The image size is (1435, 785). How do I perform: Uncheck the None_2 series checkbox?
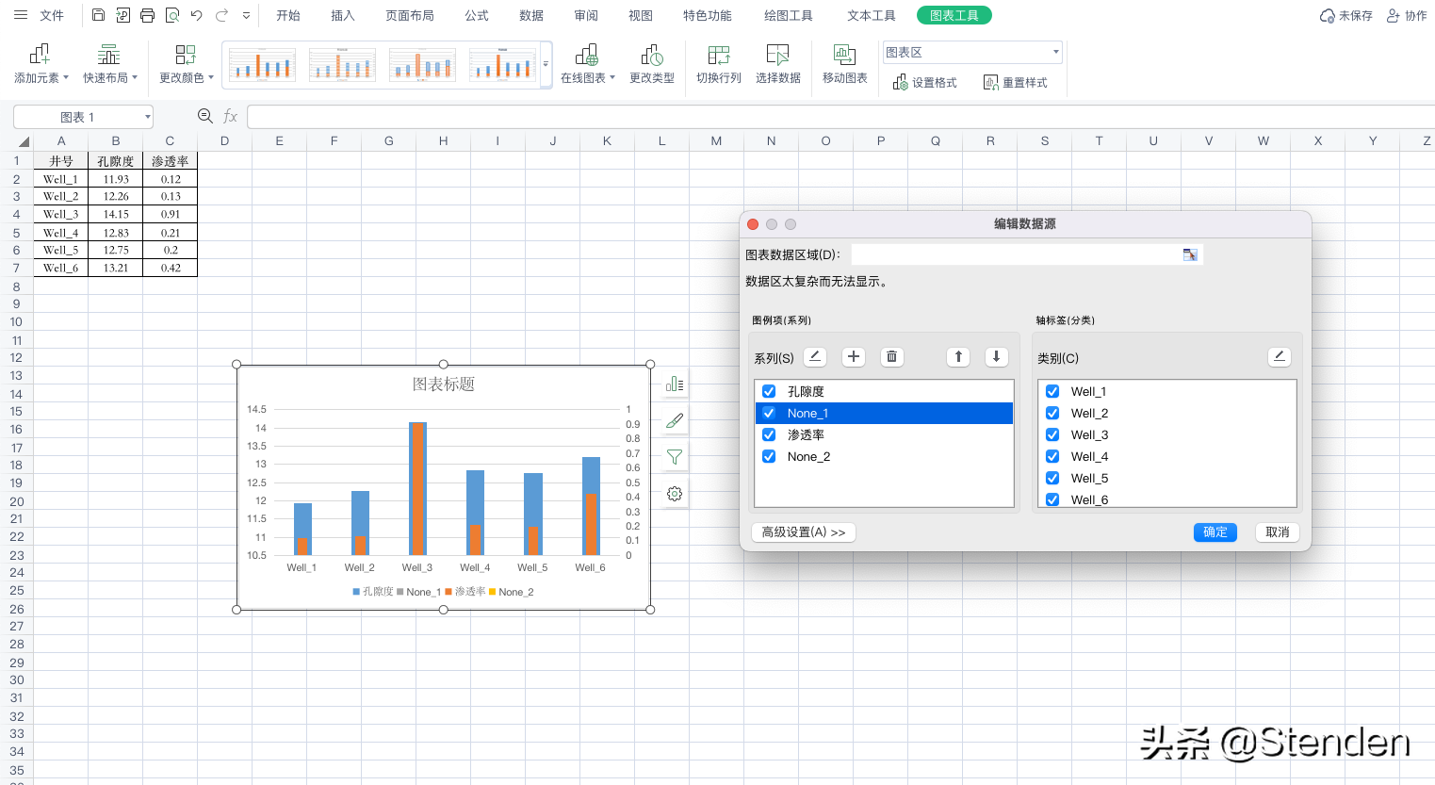769,456
